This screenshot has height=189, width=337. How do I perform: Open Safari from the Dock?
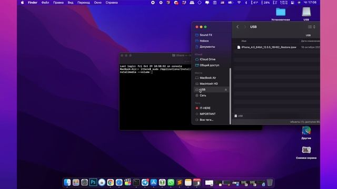click(119, 182)
